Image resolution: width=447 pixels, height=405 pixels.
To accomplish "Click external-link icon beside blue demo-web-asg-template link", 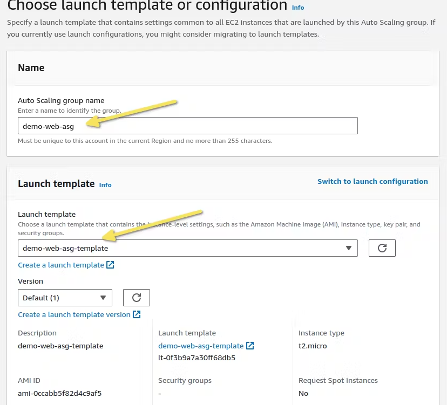I will tap(250, 346).
